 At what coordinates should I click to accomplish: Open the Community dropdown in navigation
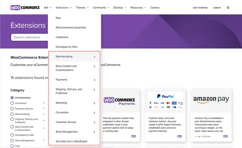click(101, 8)
